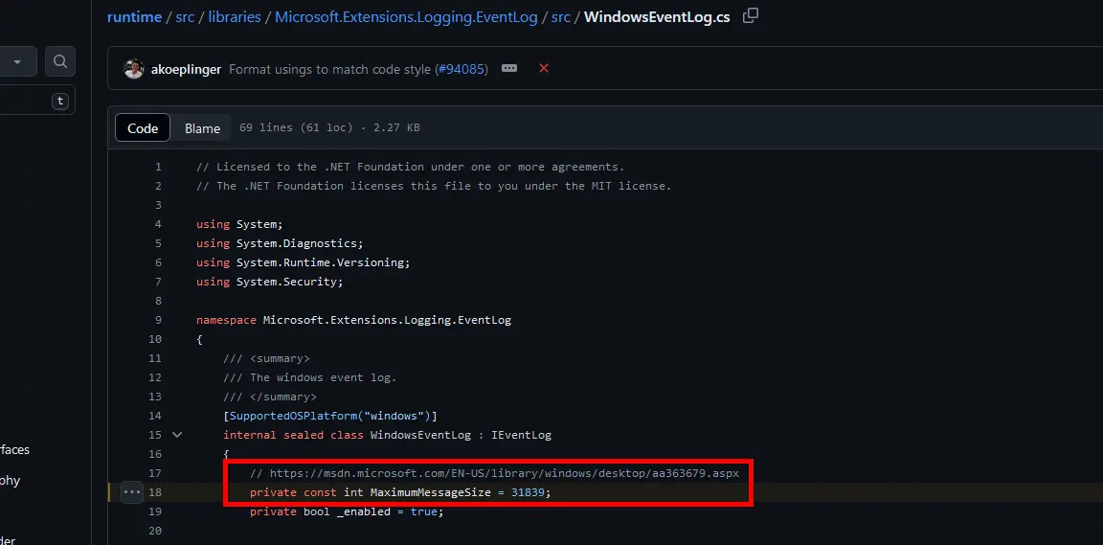
Task: Click the '_enabled = true' field line
Action: point(347,511)
